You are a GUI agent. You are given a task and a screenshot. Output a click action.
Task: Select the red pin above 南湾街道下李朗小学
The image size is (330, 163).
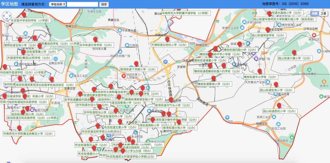pos(136,64)
